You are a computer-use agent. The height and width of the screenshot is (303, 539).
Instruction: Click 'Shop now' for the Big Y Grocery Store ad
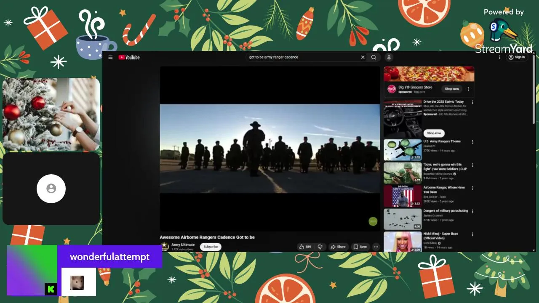[452, 89]
